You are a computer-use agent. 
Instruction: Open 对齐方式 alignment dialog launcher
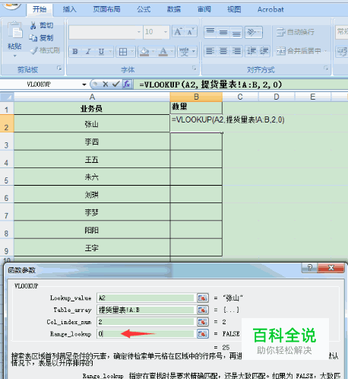coord(326,68)
